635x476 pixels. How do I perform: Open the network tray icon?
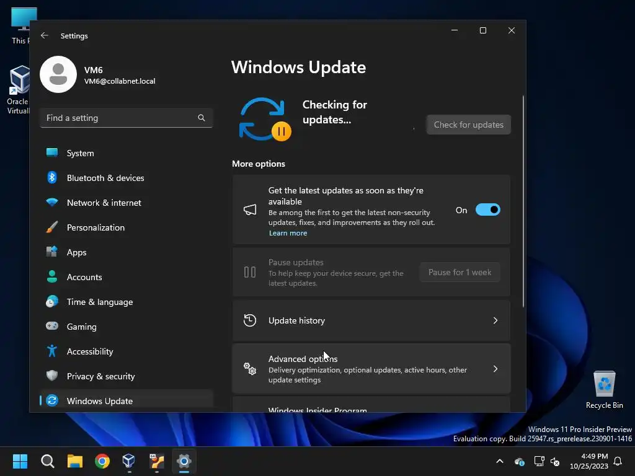pyautogui.click(x=540, y=461)
